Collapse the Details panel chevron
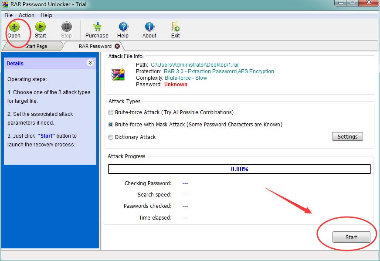380x261 pixels. [x=90, y=63]
